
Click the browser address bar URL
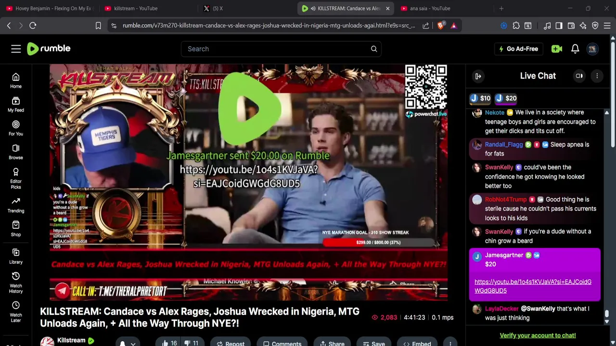pyautogui.click(x=269, y=25)
